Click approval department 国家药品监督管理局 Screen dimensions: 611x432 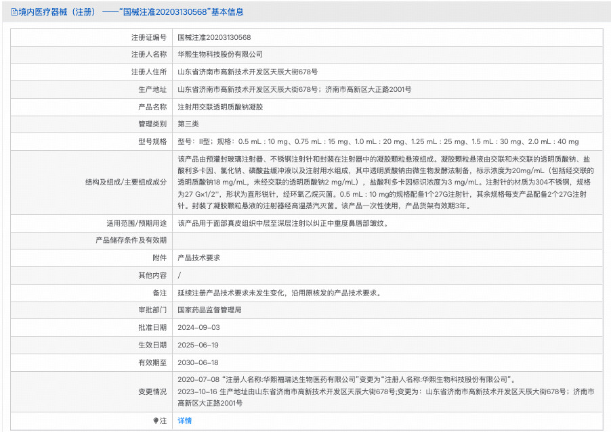tap(209, 310)
